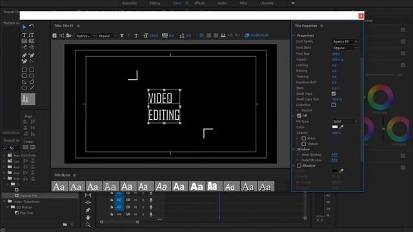Select the Vertical Area Type tool
The height and width of the screenshot is (232, 413).
pyautogui.click(x=32, y=41)
